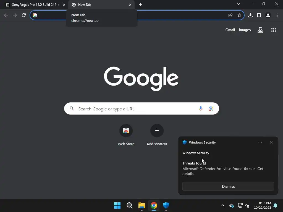
Task: Click the muted volume tray icon
Action: [247, 205]
